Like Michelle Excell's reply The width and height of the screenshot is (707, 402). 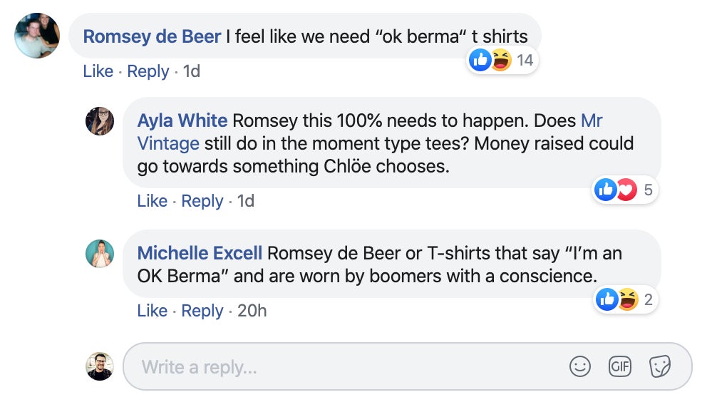point(152,311)
